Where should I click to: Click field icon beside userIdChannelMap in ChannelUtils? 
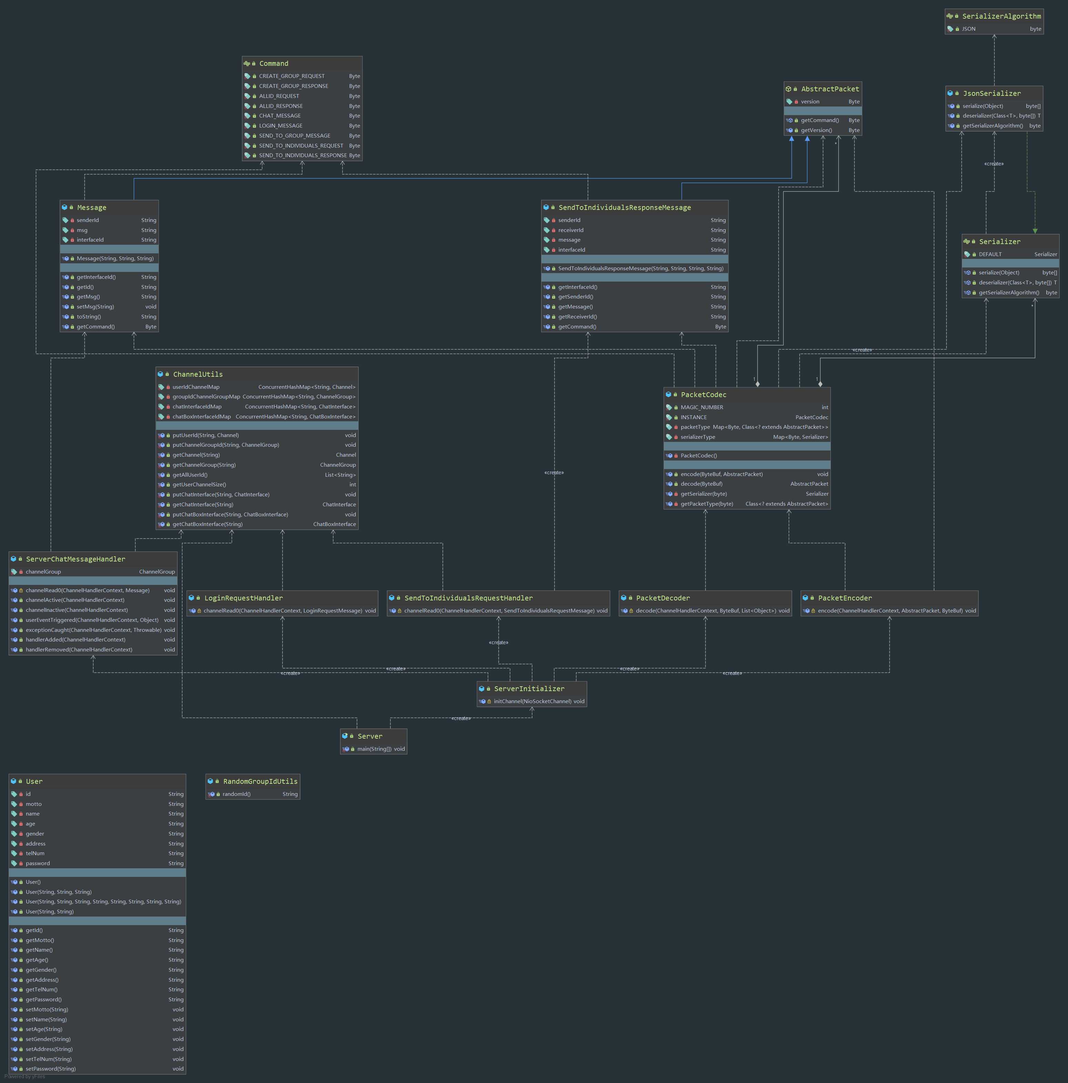161,387
